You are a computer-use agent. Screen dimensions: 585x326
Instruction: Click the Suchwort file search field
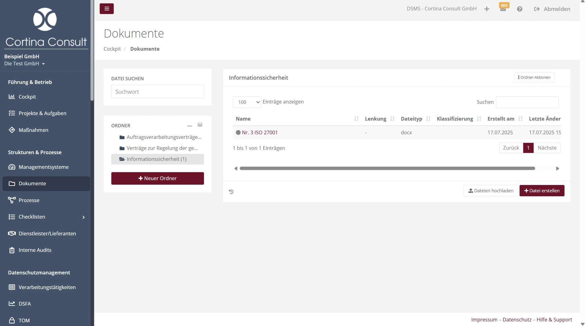tap(157, 92)
